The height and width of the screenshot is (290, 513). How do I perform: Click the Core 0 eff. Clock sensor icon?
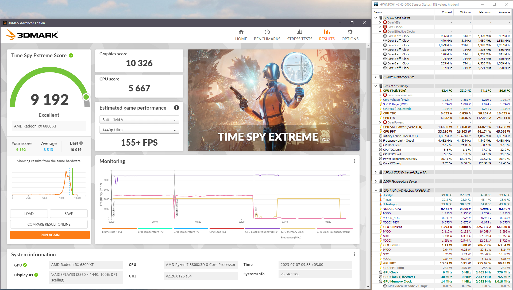point(385,36)
